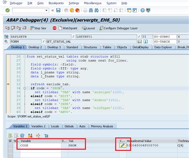
Task: Click the Customize Local Layout monitor icon
Action: (x=148, y=10)
